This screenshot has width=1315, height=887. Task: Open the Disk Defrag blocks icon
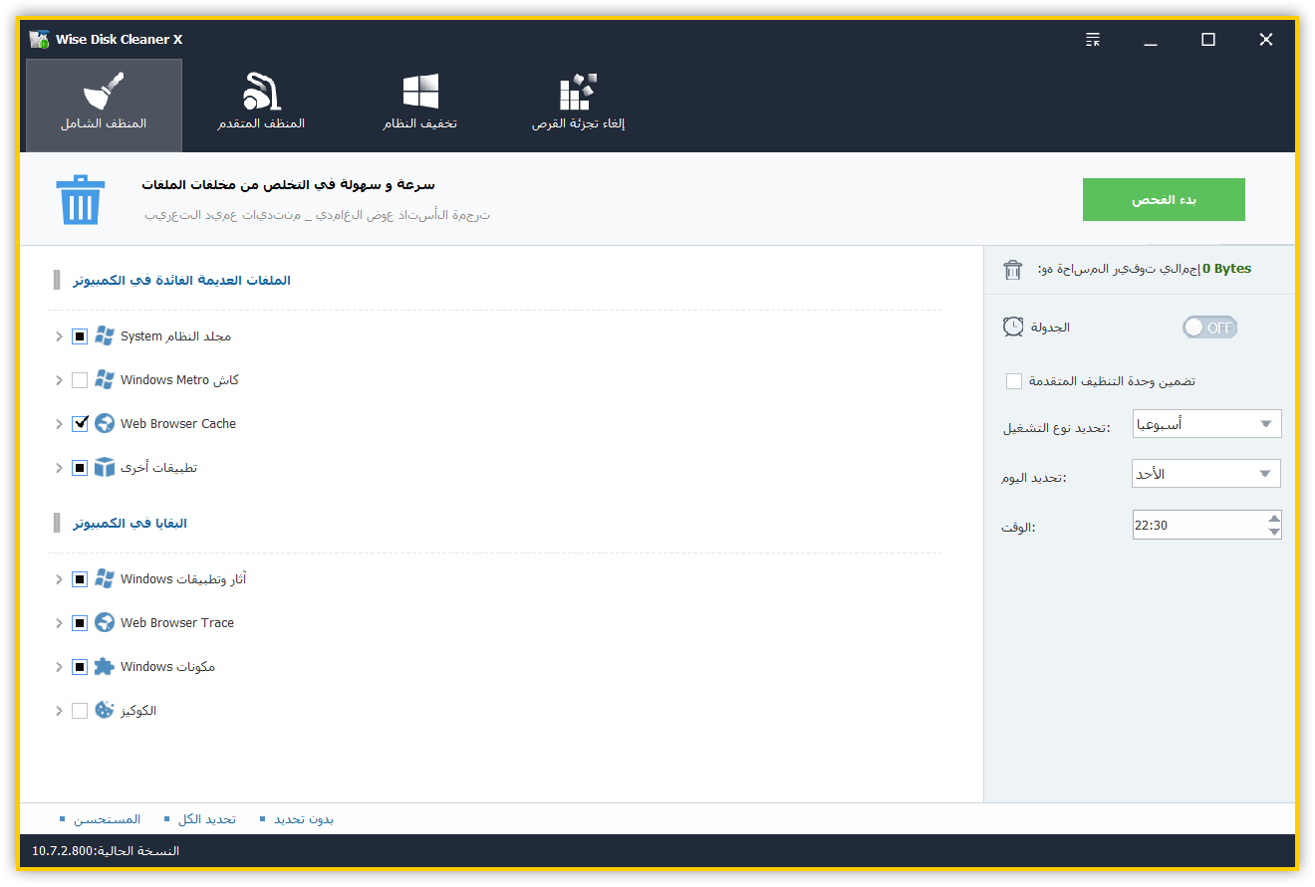[578, 92]
